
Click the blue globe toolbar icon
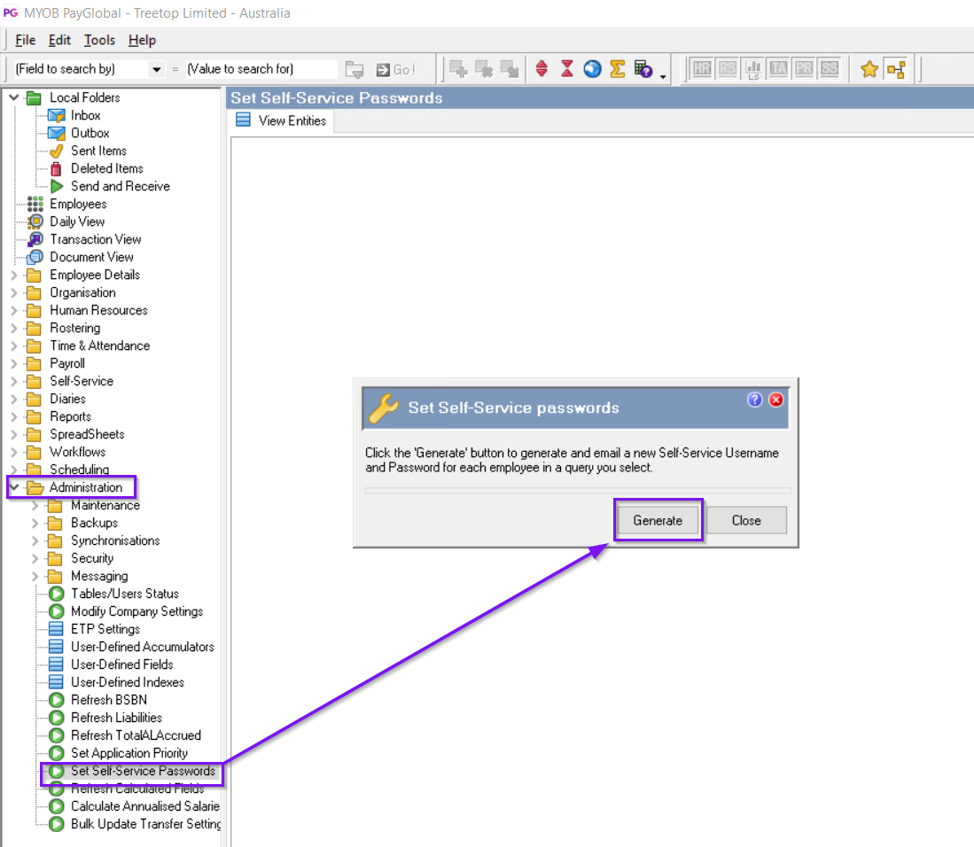[x=592, y=69]
